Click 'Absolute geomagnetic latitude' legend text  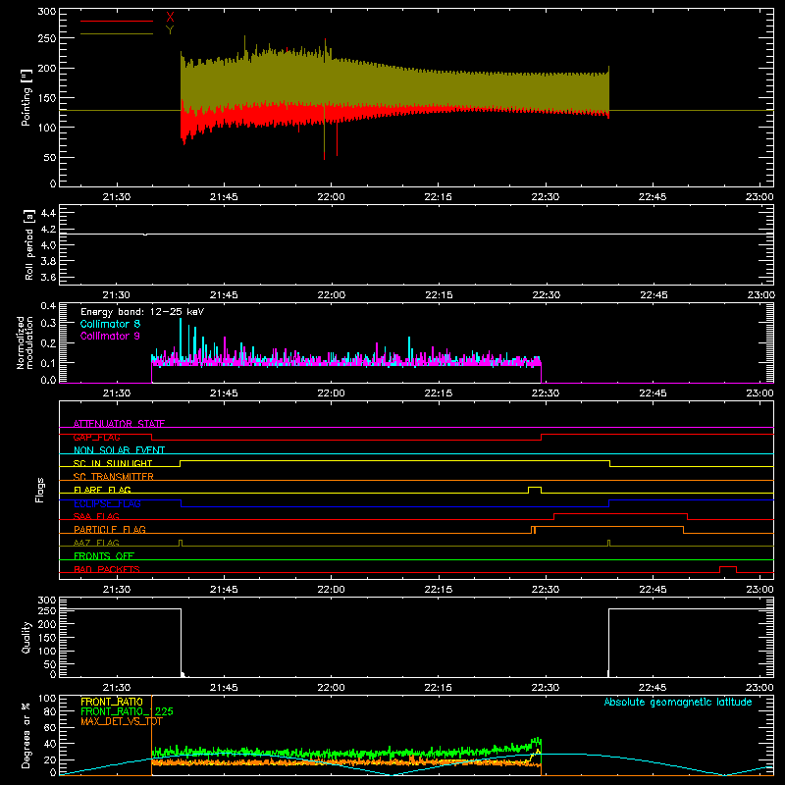(x=678, y=702)
